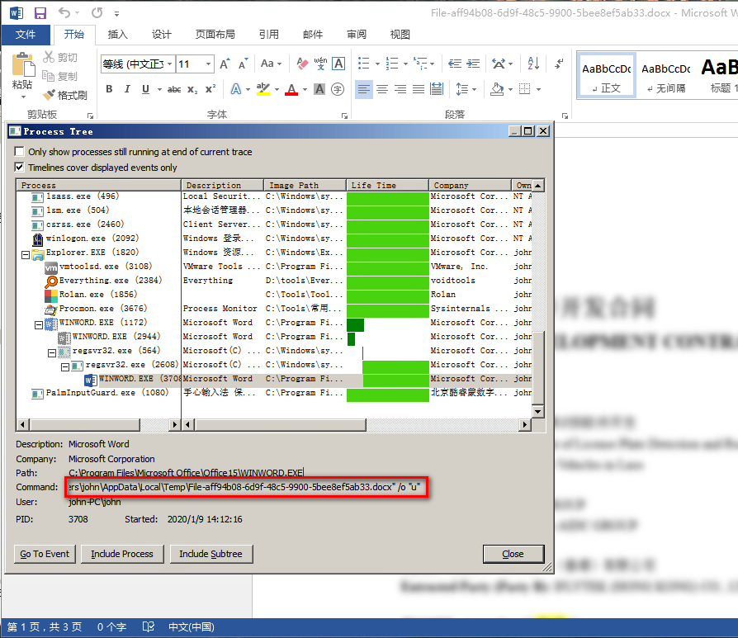Image resolution: width=738 pixels, height=638 pixels.
Task: Switch to the 引用 (References) tab
Action: (x=269, y=35)
